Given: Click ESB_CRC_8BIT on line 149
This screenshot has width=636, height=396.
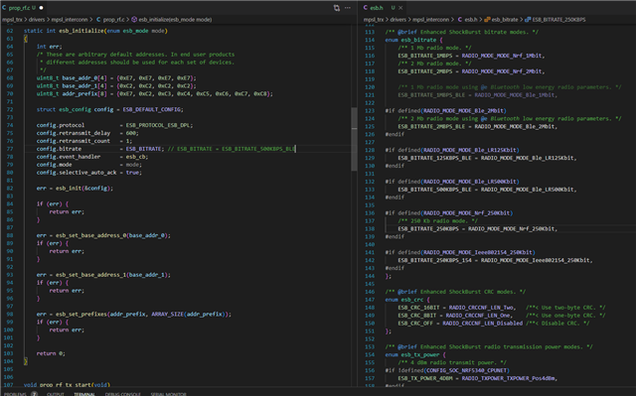Looking at the screenshot, I should pos(417,316).
